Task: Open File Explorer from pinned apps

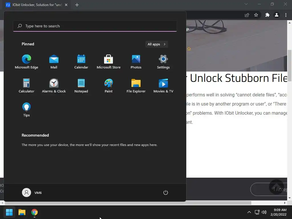Action: [136, 86]
